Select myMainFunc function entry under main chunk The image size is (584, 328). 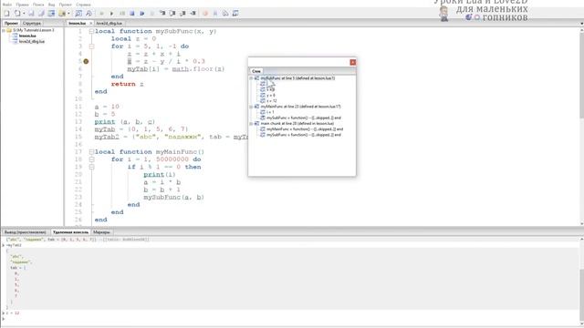pyautogui.click(x=305, y=129)
